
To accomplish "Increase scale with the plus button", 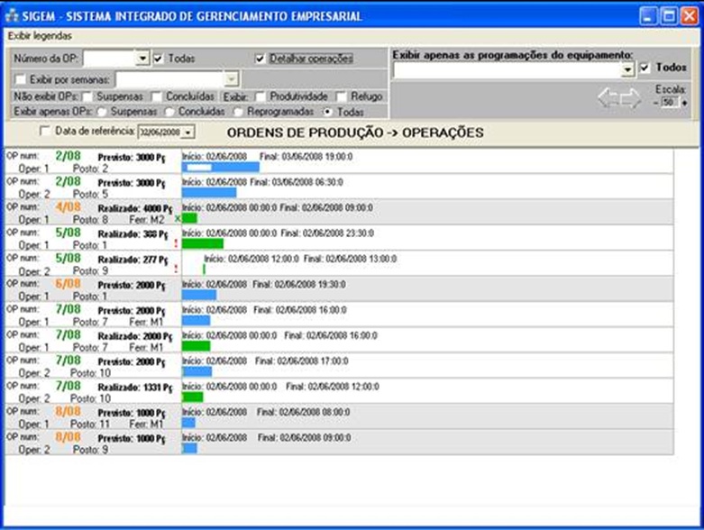I will [x=684, y=103].
